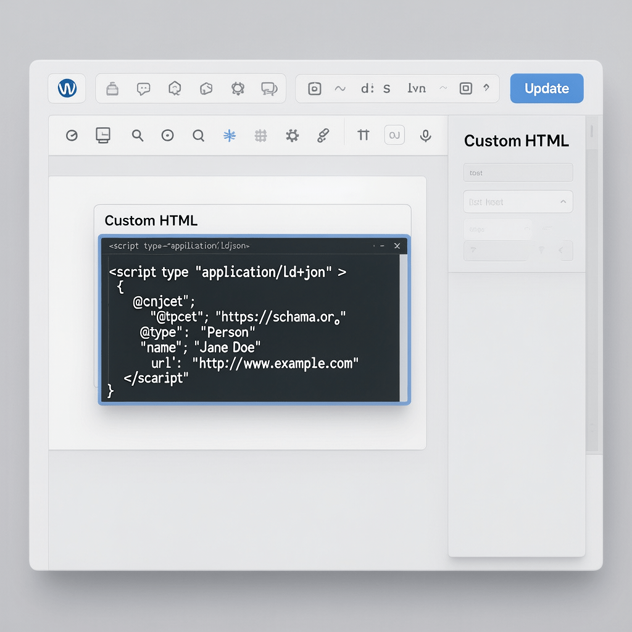Viewport: 632px width, 632px height.
Task: Click the gauge clock icon in block toolbar
Action: (x=72, y=135)
